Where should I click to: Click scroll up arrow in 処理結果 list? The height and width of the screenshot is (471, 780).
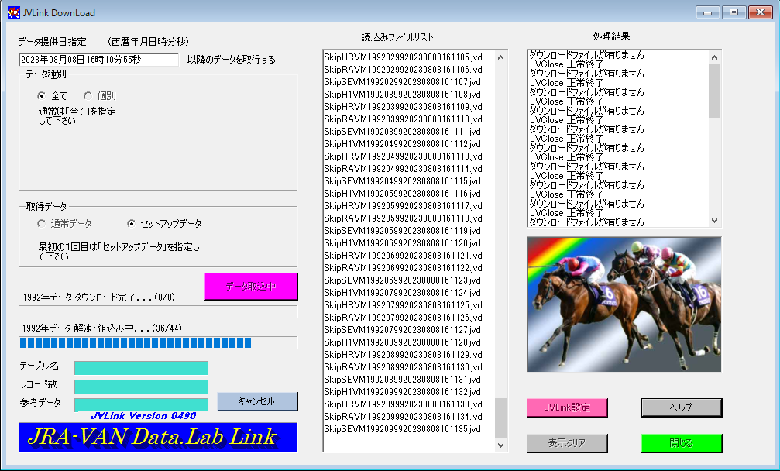tap(714, 57)
